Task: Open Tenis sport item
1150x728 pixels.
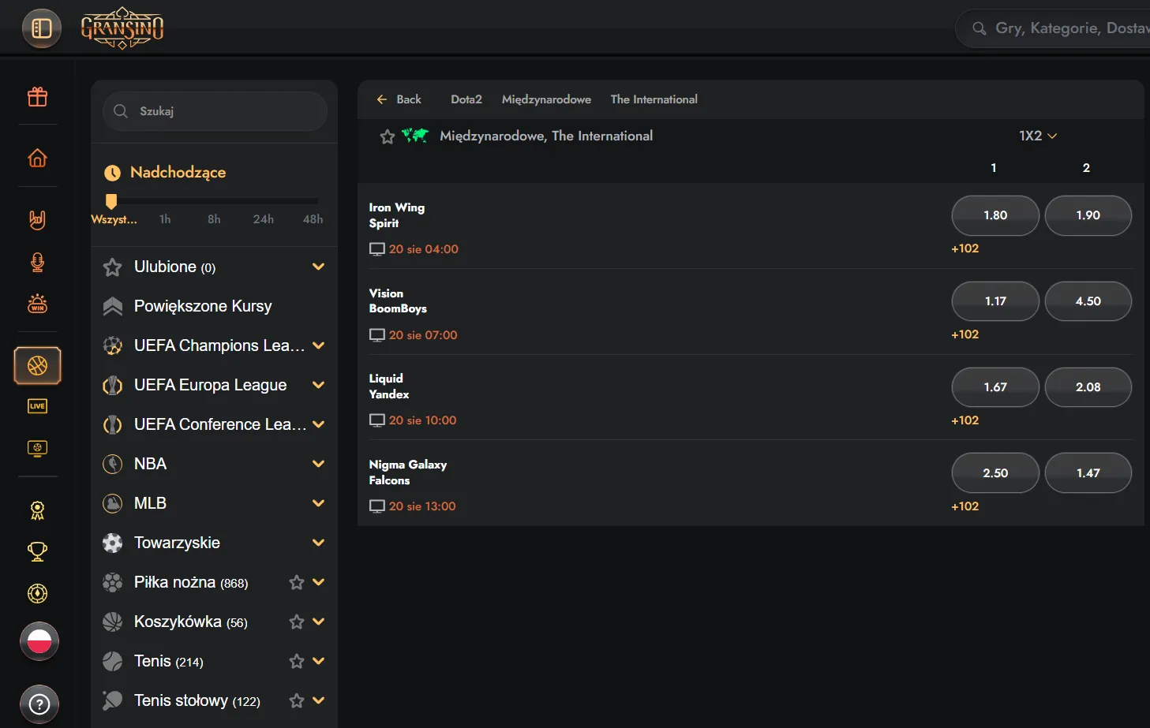Action: tap(169, 661)
